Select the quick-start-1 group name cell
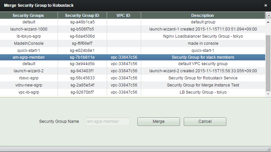Image resolution: width=271 pixels, height=152 pixels. 29,51
